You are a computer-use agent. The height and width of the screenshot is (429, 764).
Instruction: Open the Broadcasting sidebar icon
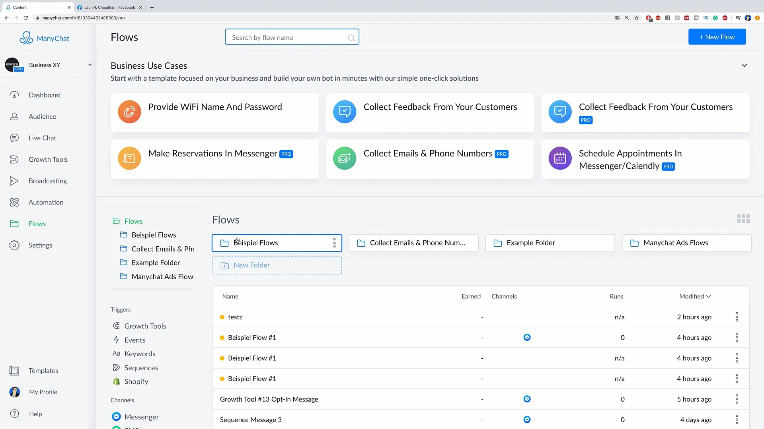(x=14, y=181)
